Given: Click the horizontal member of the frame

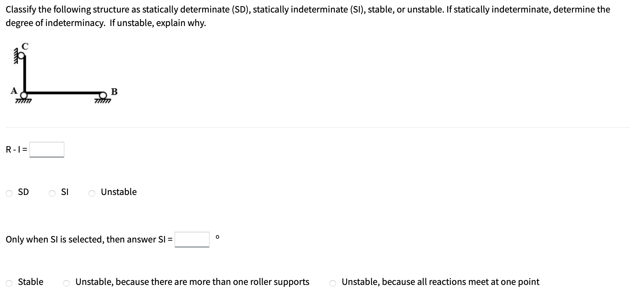Looking at the screenshot, I should pos(64,93).
